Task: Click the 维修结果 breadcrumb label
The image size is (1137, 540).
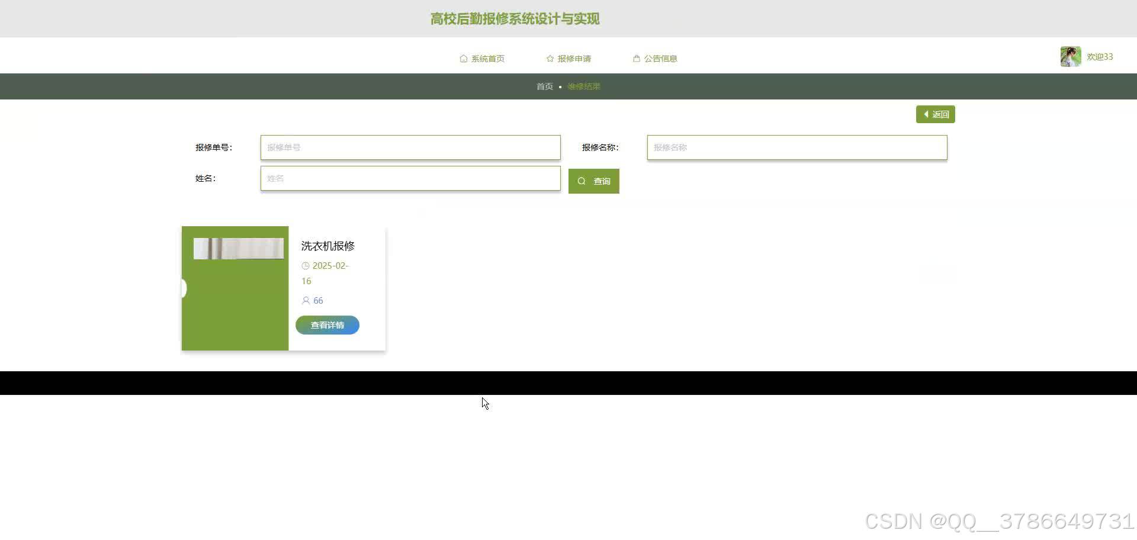Action: tap(583, 86)
